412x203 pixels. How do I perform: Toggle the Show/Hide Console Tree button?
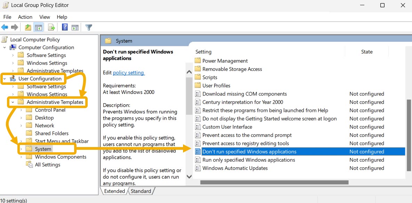[x=38, y=27]
